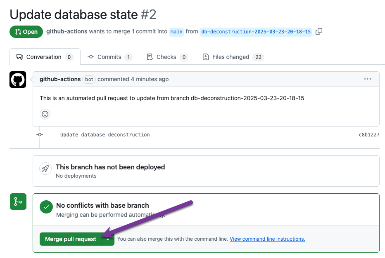Open the Conversation tab
Image resolution: width=385 pixels, height=258 pixels.
[45, 57]
